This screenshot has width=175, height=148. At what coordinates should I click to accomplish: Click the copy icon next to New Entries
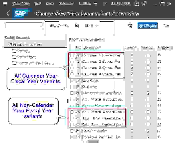77,26
